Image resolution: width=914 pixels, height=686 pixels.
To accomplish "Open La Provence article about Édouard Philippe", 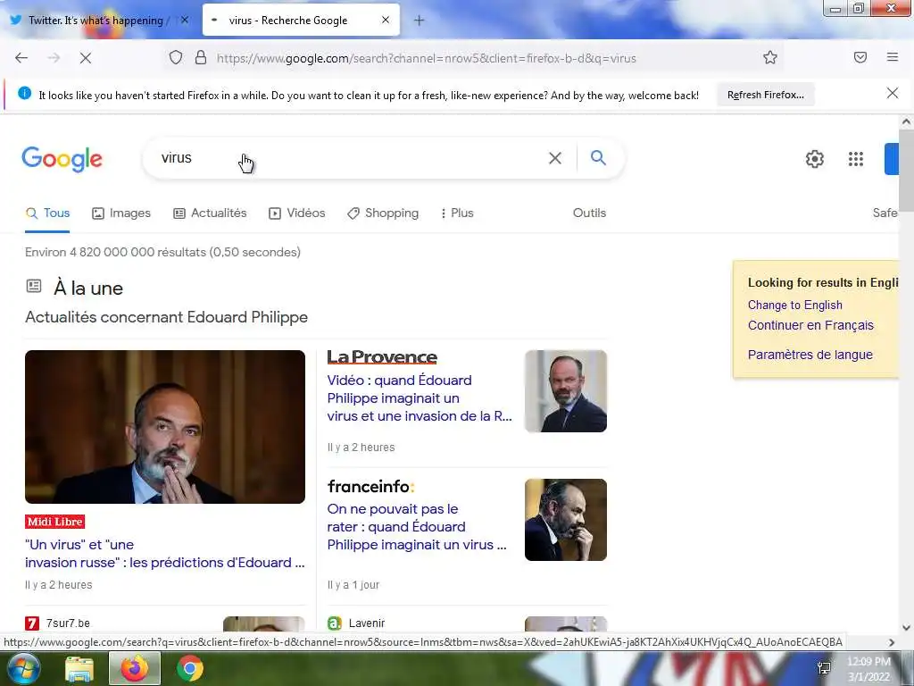I will coord(420,397).
